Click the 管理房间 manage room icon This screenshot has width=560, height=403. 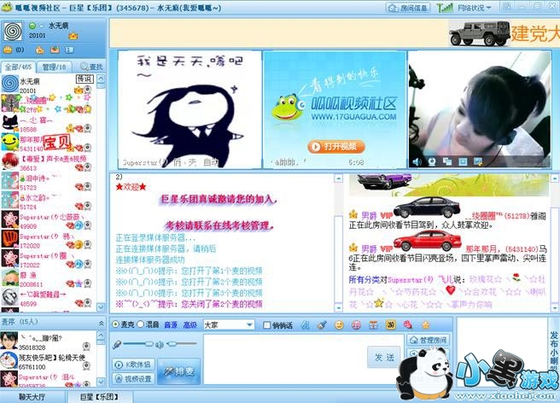click(x=429, y=340)
